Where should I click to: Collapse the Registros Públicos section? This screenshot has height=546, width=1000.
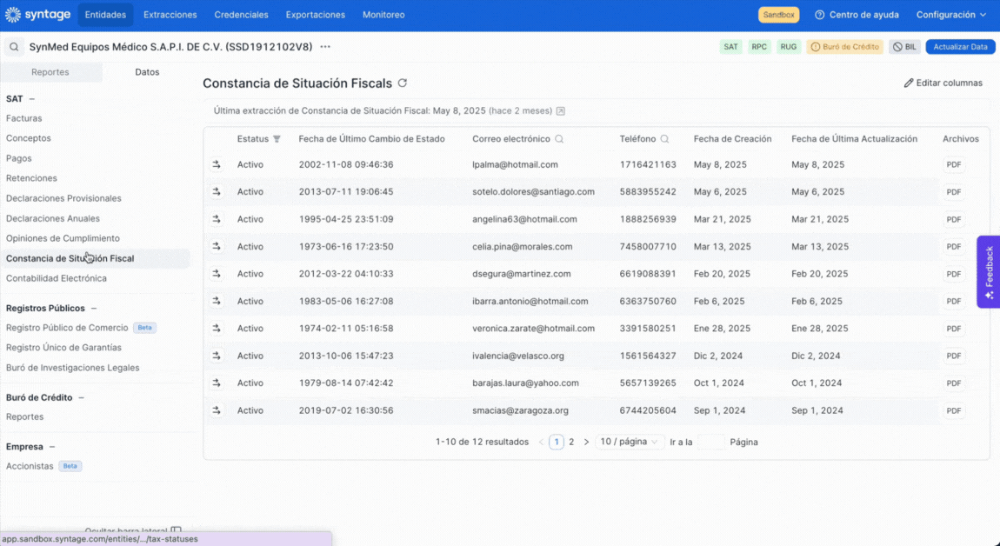coord(94,308)
